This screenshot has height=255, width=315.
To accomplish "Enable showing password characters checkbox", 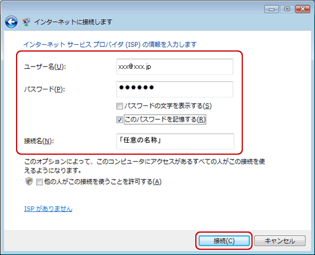I will pos(120,106).
